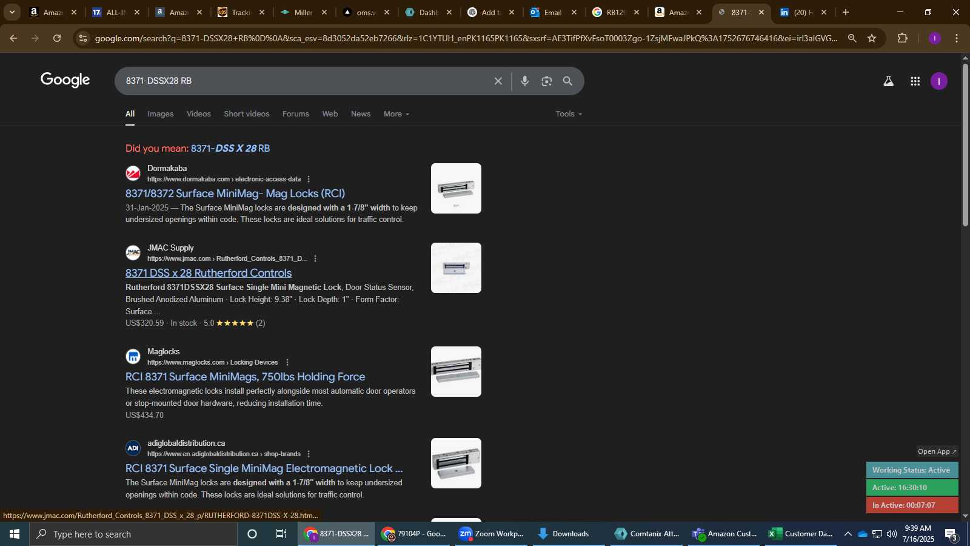This screenshot has height=546, width=970.
Task: Click JMAC Supply result product thumbnail
Action: click(456, 268)
